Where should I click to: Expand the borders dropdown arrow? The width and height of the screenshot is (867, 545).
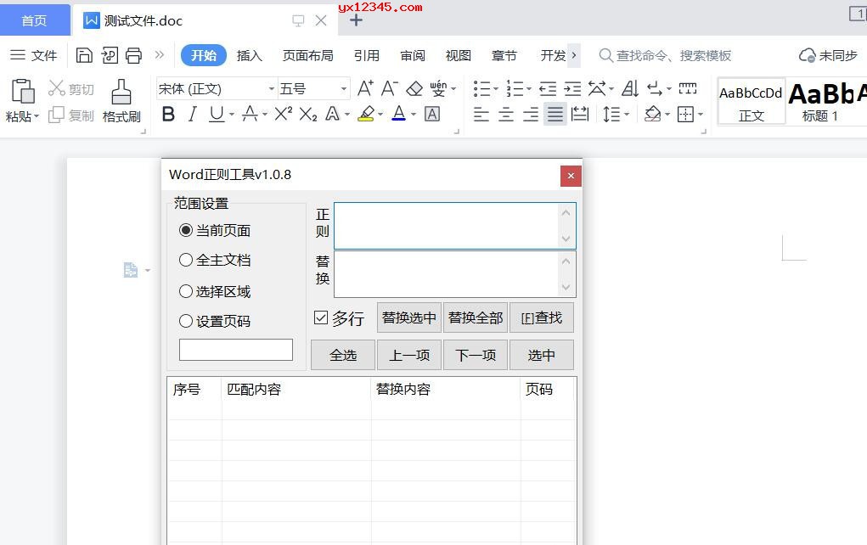point(701,115)
